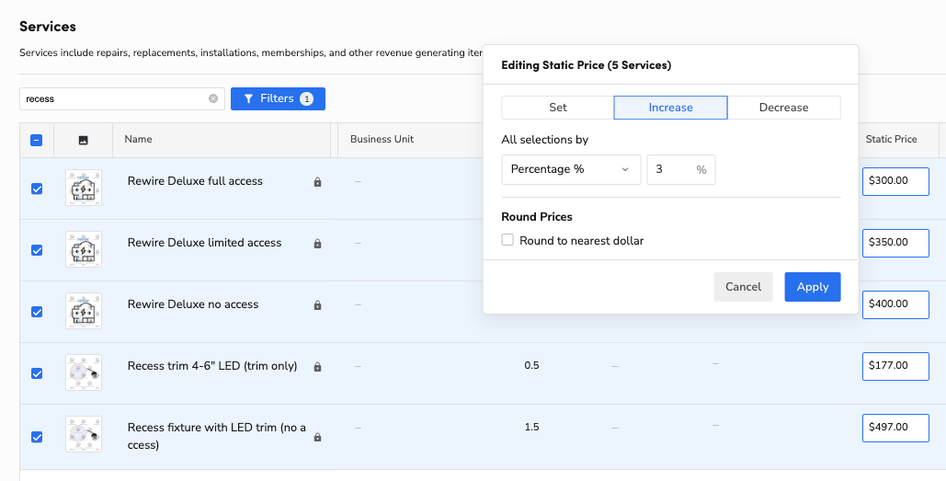This screenshot has width=946, height=481.
Task: Click the Business Unit column header
Action: pyautogui.click(x=382, y=140)
